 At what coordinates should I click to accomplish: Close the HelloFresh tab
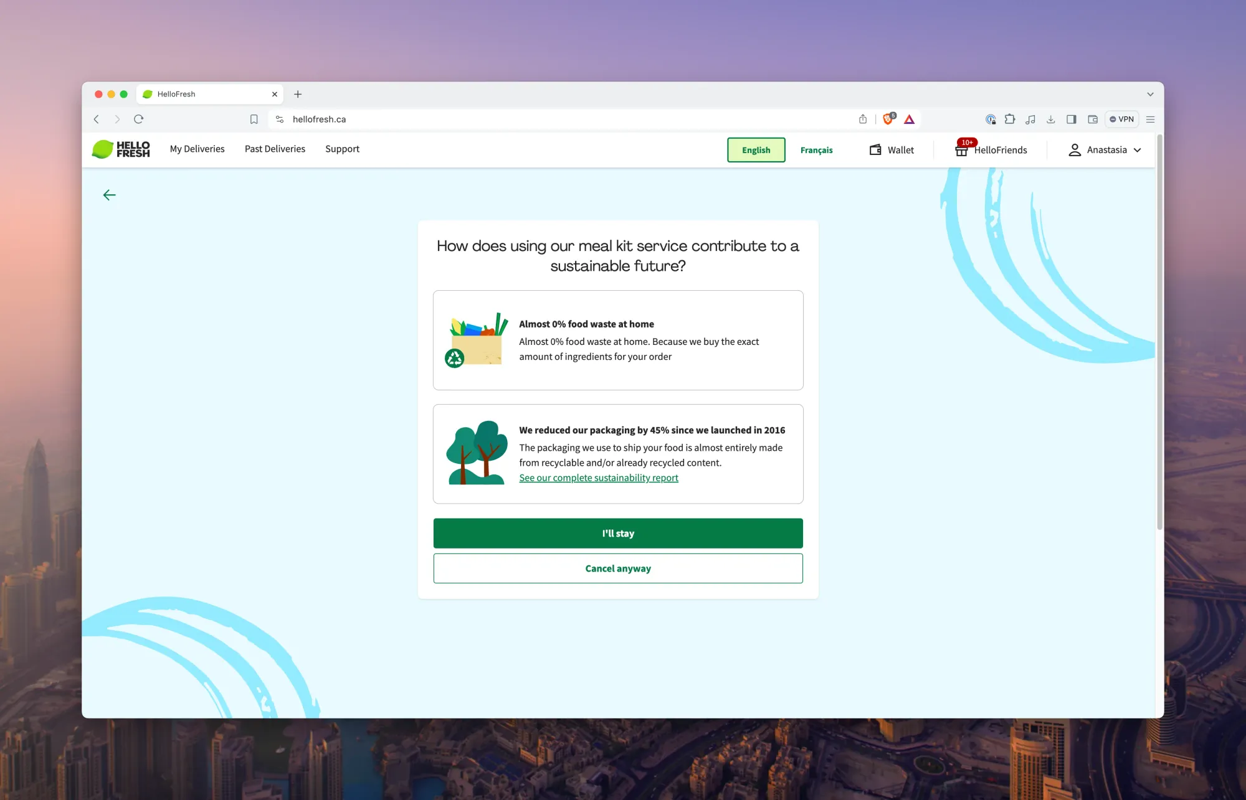(275, 94)
